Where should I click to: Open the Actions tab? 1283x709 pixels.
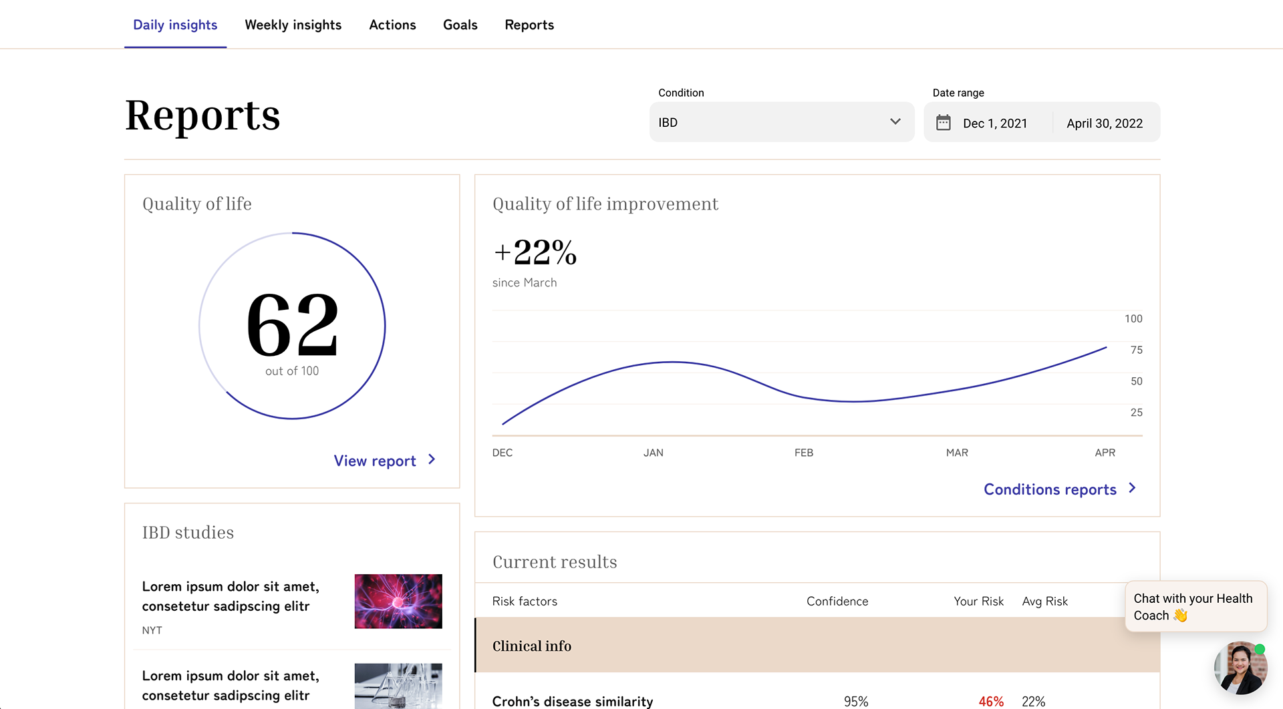(x=392, y=25)
